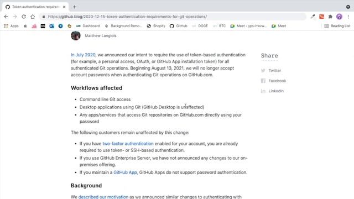354x199 pixels.
Task: Open the pink bar chart bookmark
Action: [34, 26]
